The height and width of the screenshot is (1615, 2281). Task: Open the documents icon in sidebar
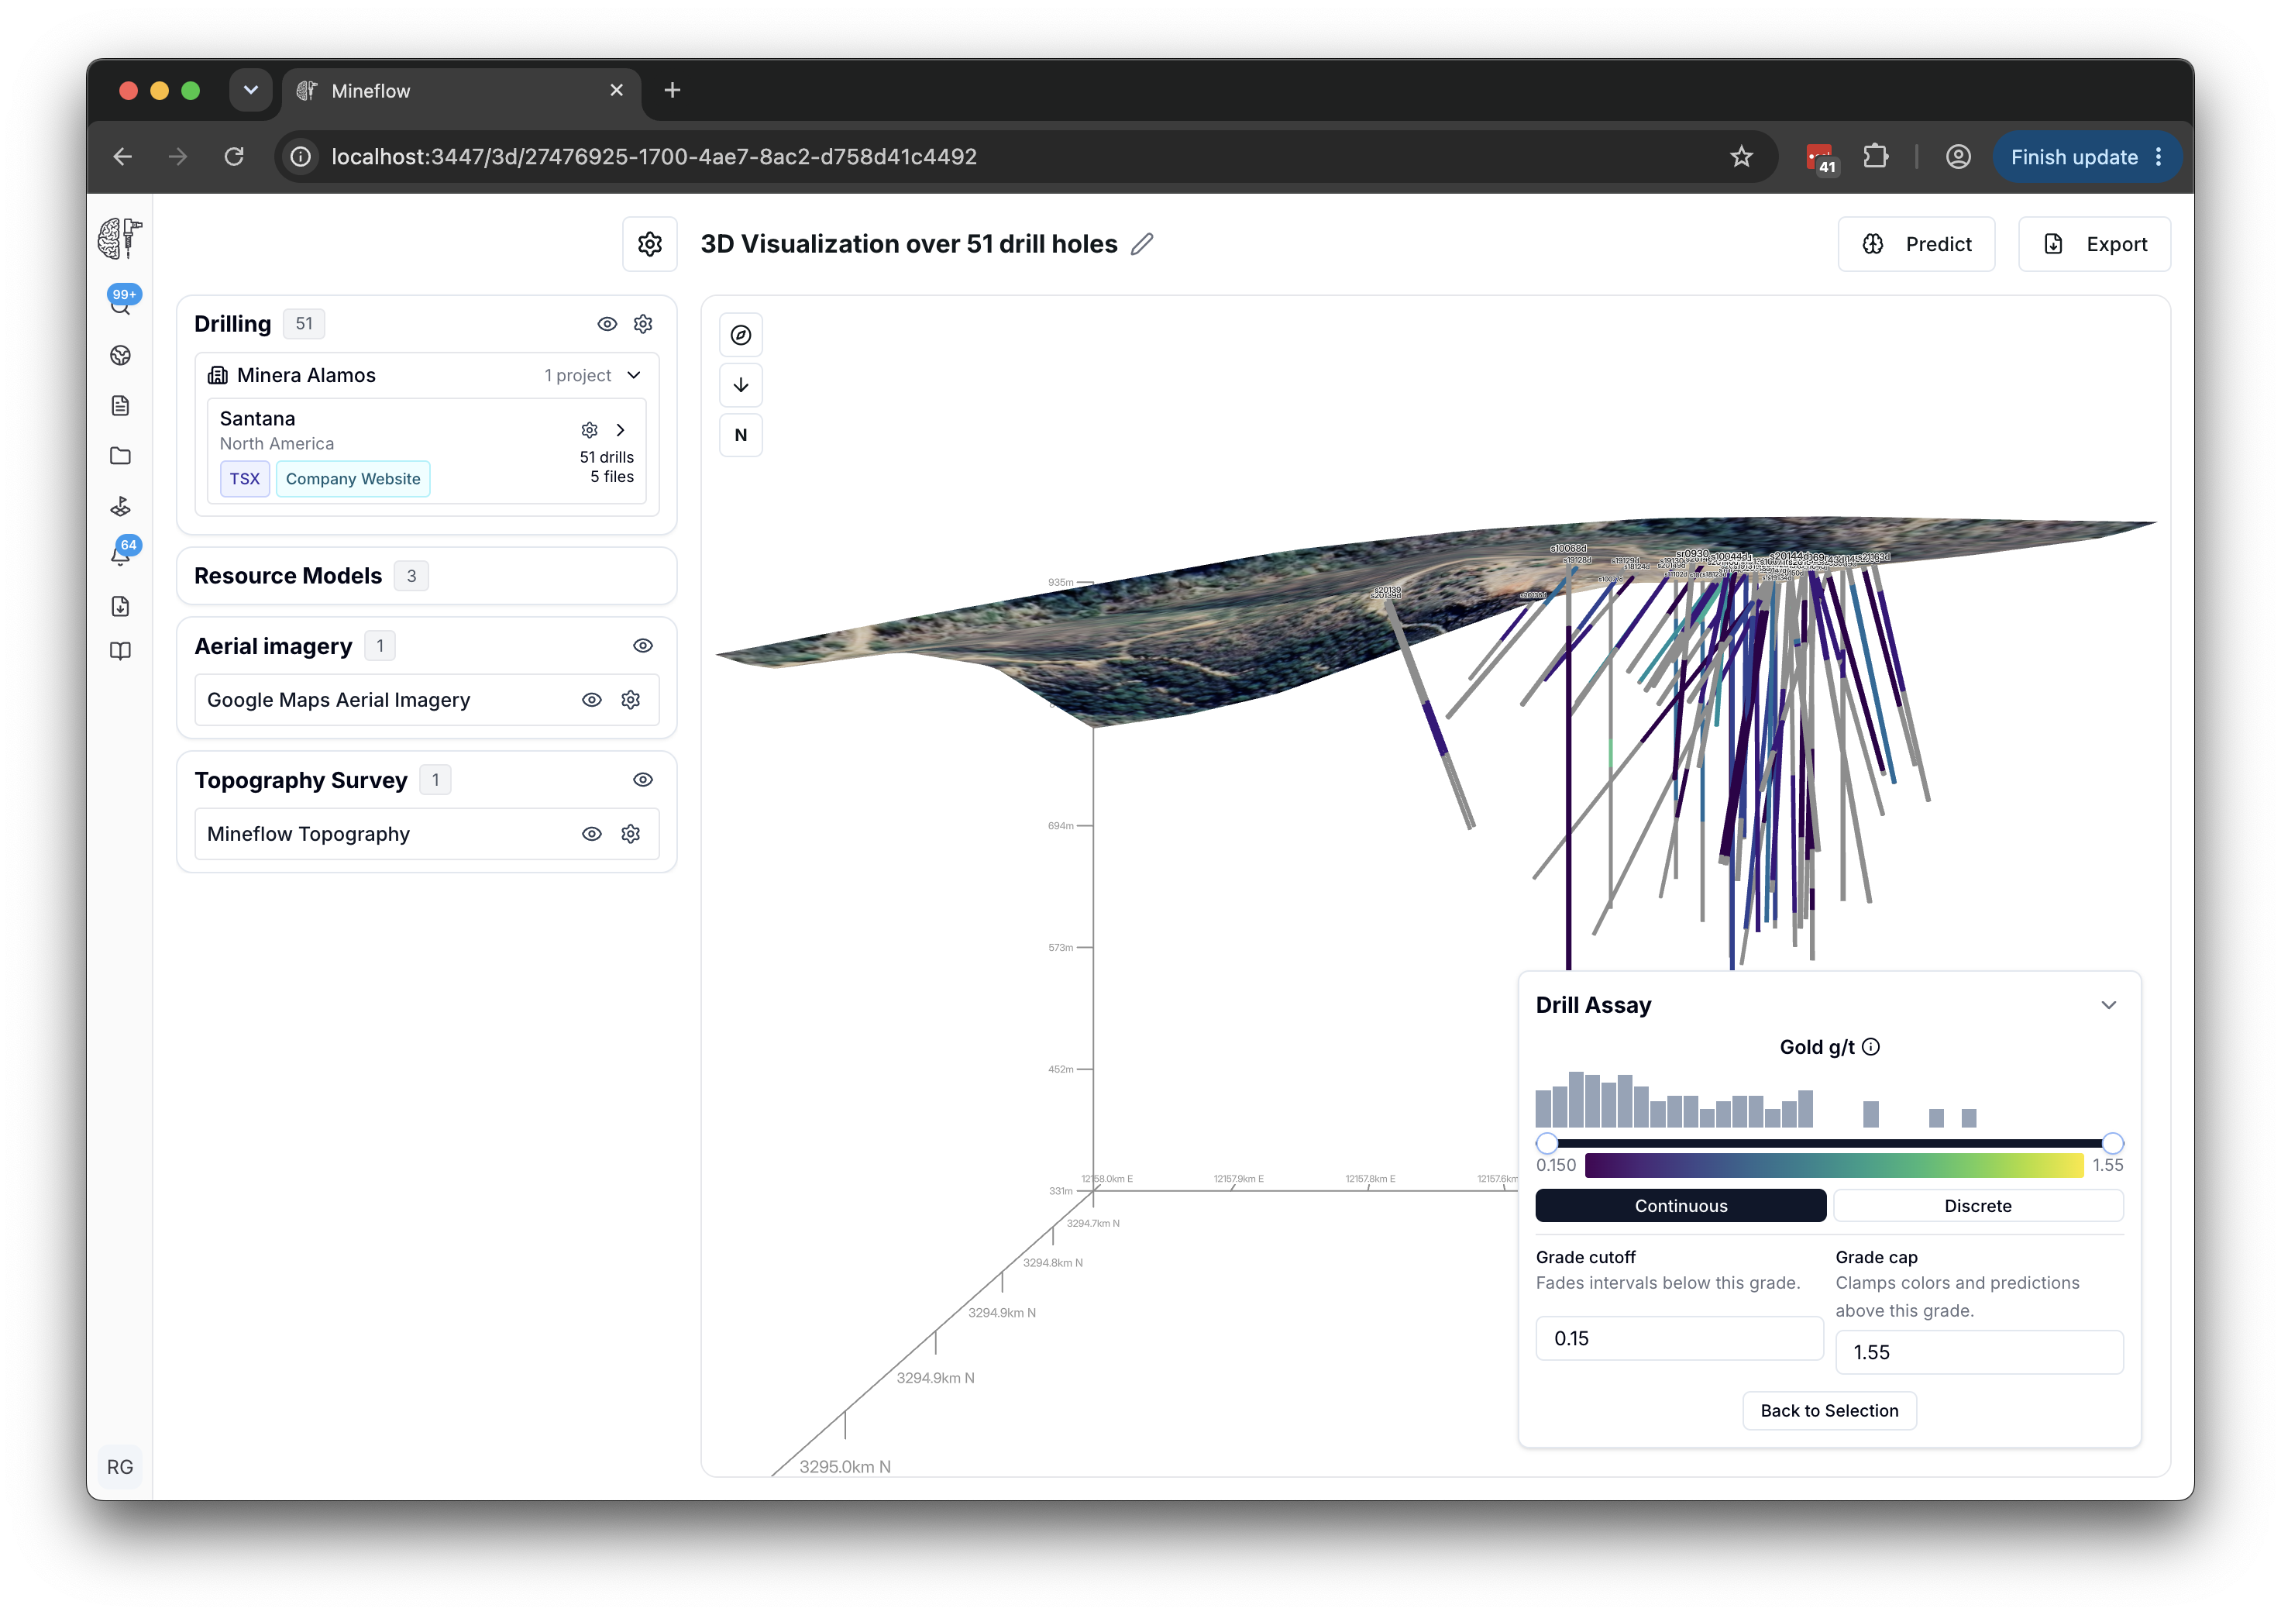point(120,406)
